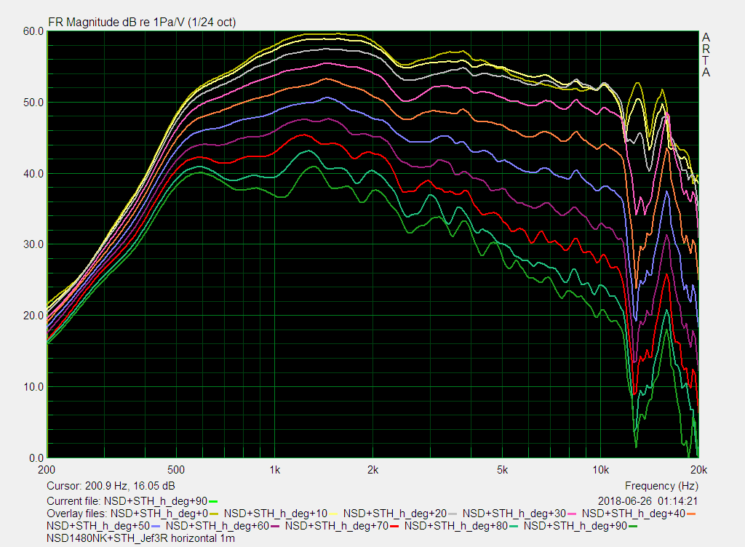Click the blue swatch for deg+50 overlay

[x=156, y=526]
